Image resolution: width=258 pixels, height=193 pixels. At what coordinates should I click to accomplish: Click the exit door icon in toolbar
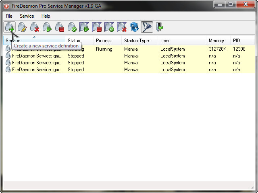tap(160, 27)
